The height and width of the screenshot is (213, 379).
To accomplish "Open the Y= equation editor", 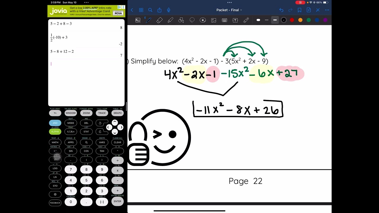I will tap(55, 113).
